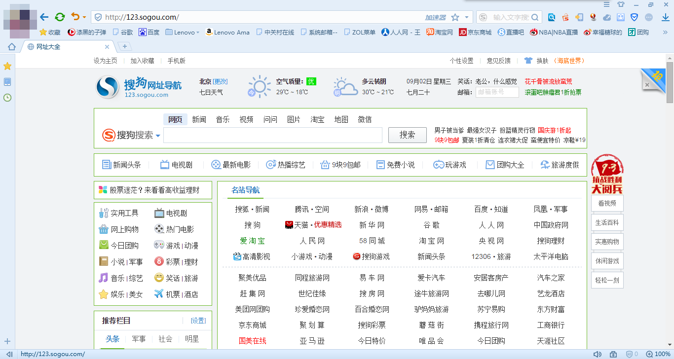The width and height of the screenshot is (674, 359).
Task: Open the red joystick game extension
Action: (x=593, y=17)
